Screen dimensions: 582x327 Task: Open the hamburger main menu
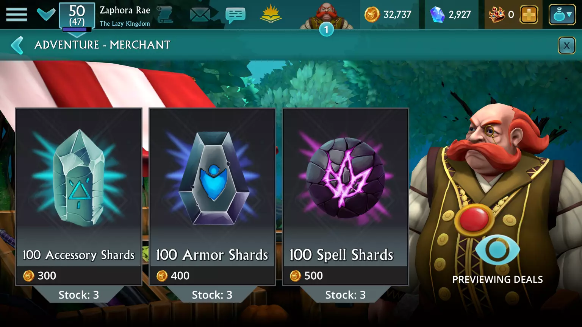pyautogui.click(x=17, y=15)
